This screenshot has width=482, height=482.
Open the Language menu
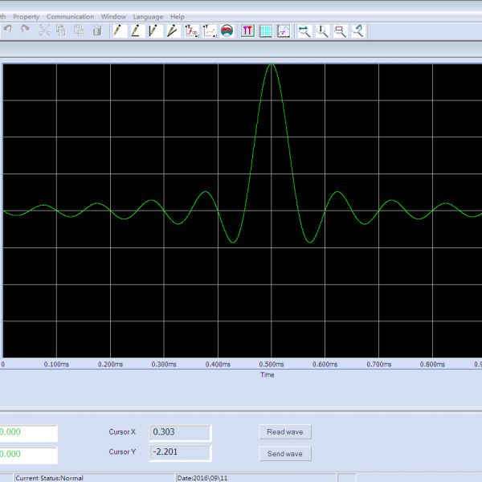(x=148, y=16)
